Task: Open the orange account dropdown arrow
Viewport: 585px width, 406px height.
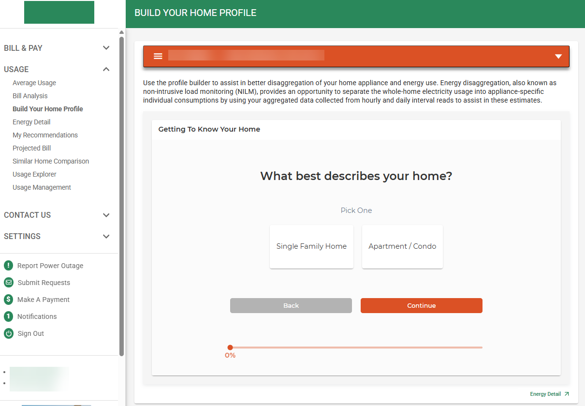Action: point(558,56)
